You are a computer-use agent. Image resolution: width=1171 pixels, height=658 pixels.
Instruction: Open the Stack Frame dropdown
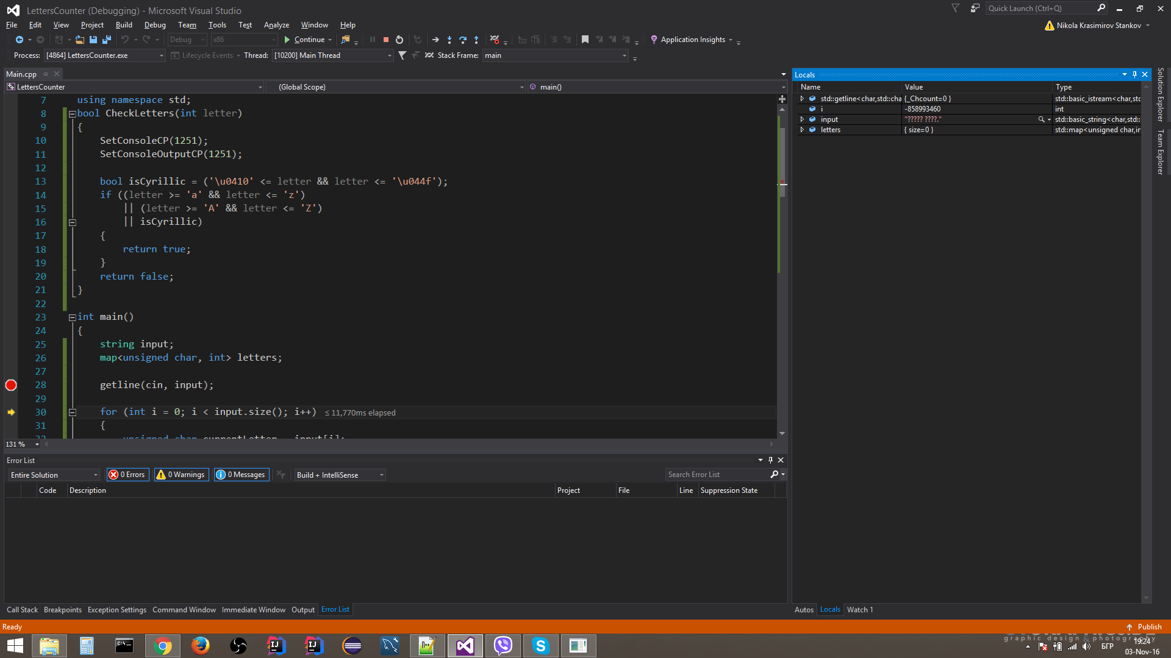click(x=555, y=55)
